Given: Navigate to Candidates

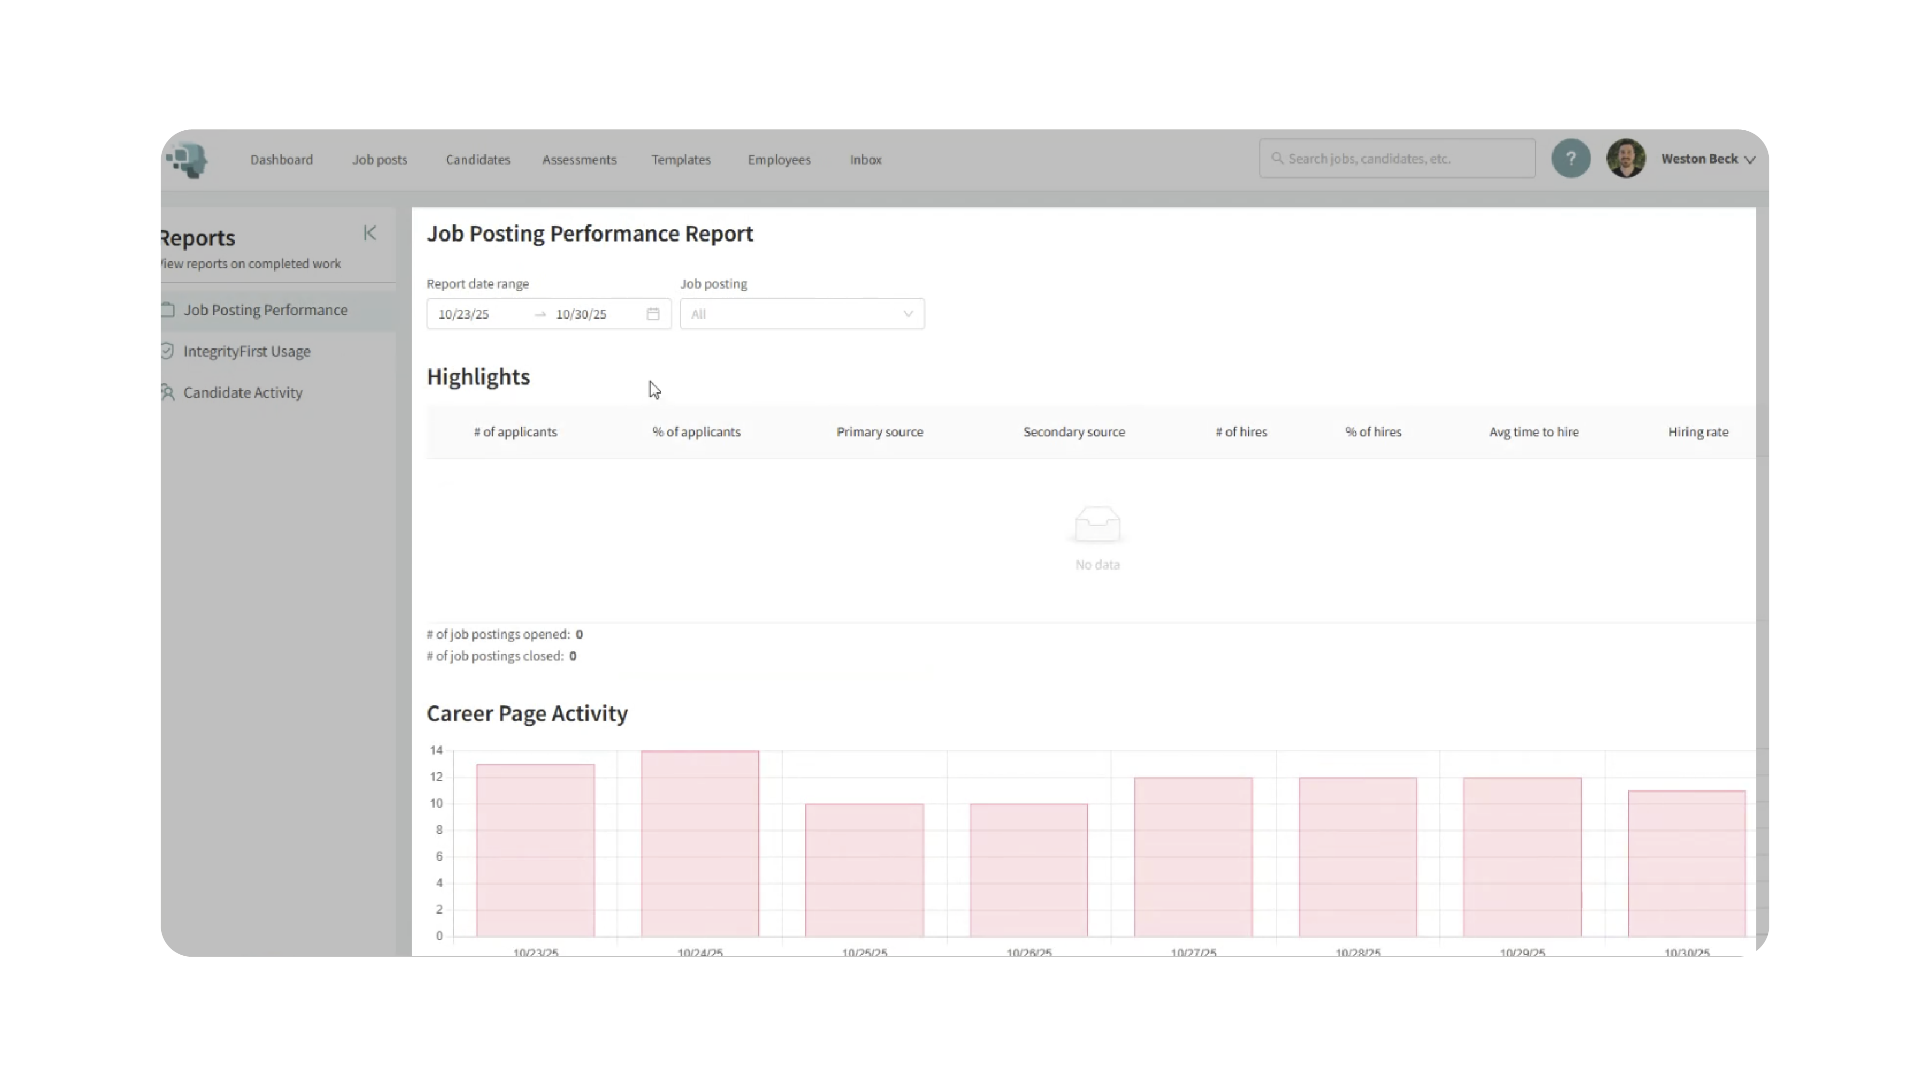Looking at the screenshot, I should point(477,160).
